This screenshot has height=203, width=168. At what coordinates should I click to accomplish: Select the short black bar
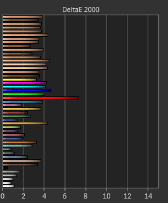pos(5,168)
